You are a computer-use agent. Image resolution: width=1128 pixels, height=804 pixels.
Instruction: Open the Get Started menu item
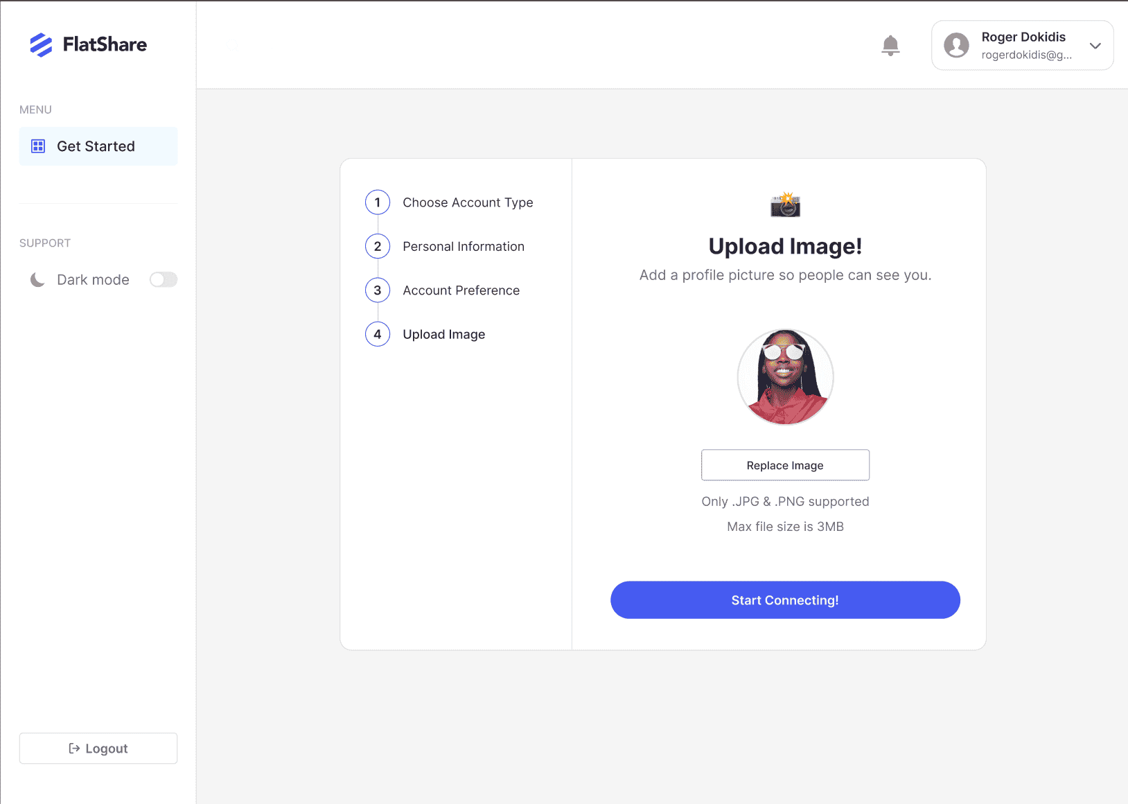(98, 146)
